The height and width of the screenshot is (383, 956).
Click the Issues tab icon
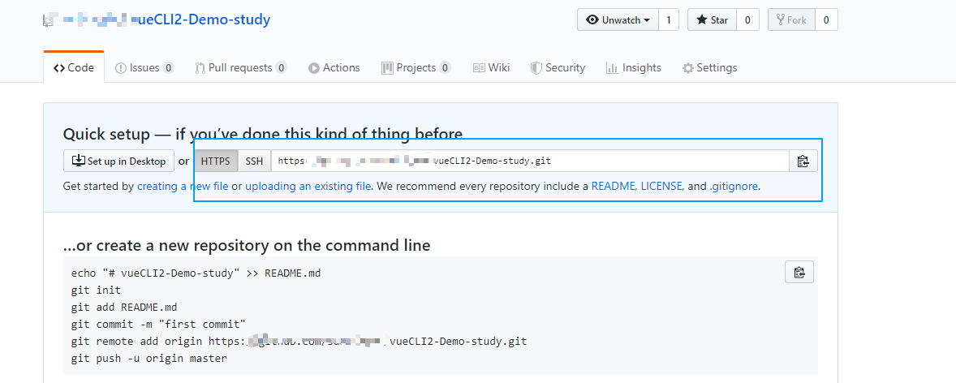click(121, 68)
